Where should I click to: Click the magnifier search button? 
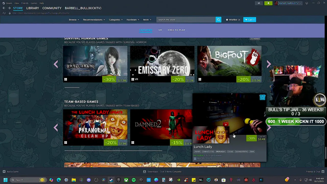tap(218, 20)
